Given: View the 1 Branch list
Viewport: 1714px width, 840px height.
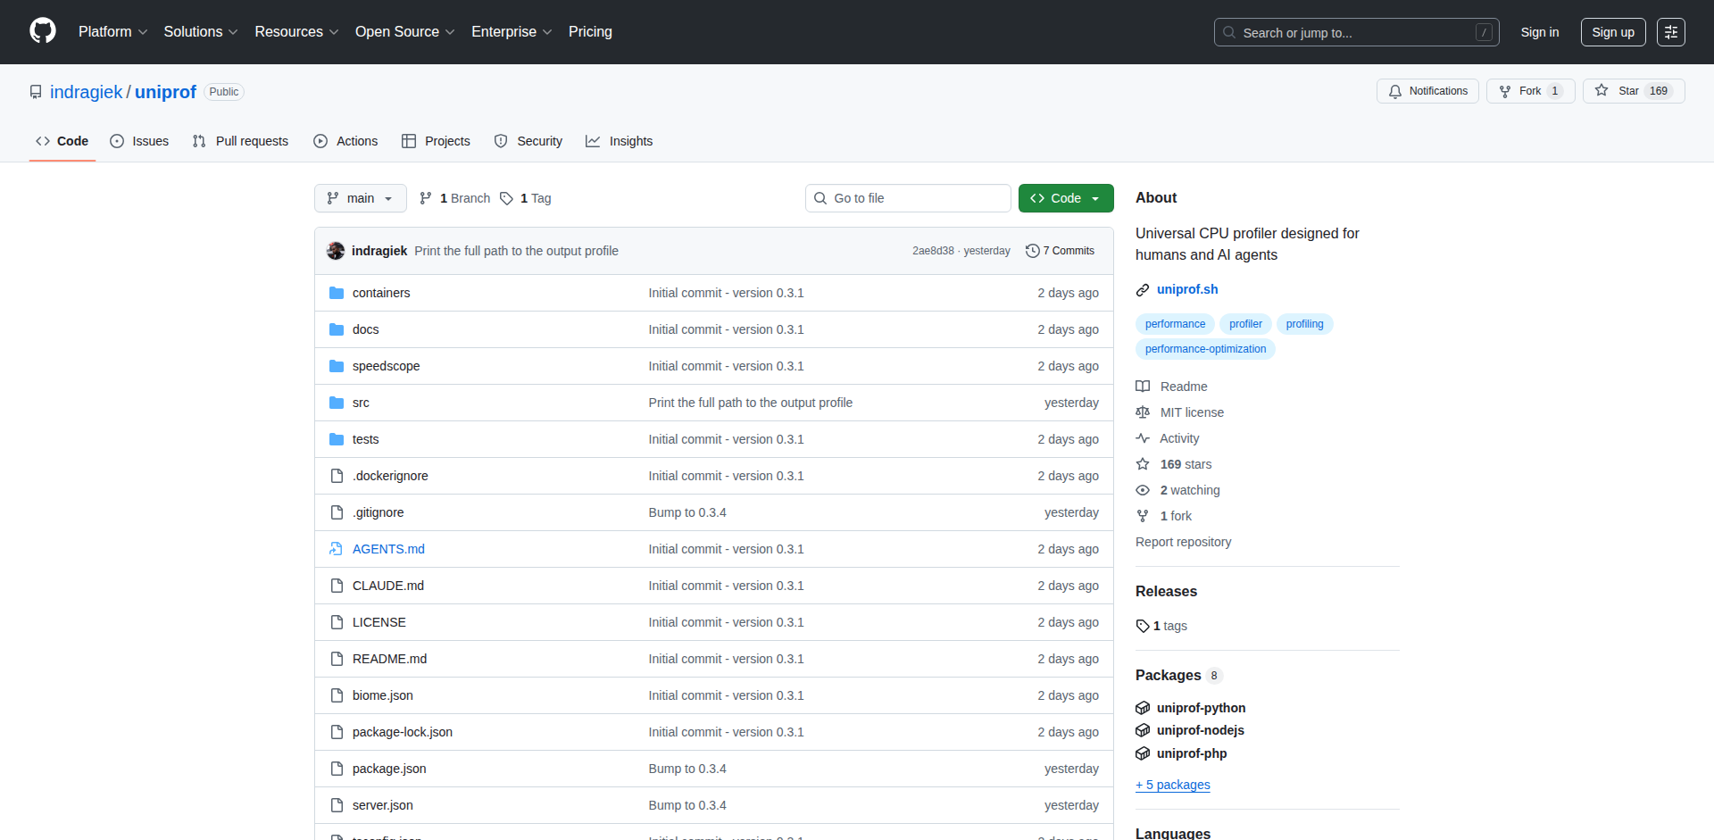Looking at the screenshot, I should (454, 198).
